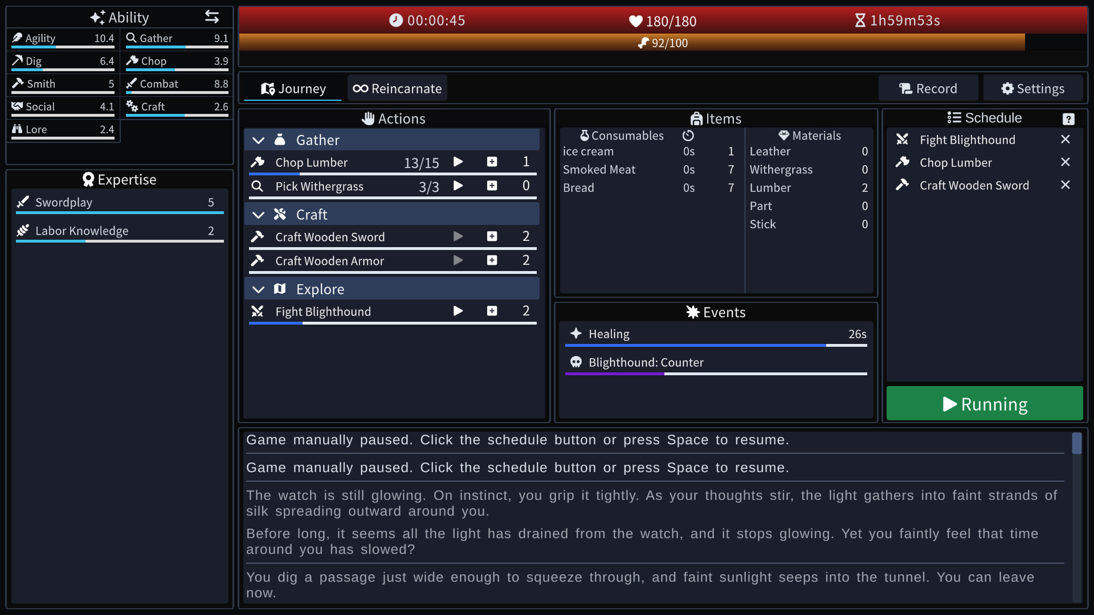The image size is (1094, 615).
Task: Click plus icon next to Craft Wooden Armor
Action: [x=492, y=260]
